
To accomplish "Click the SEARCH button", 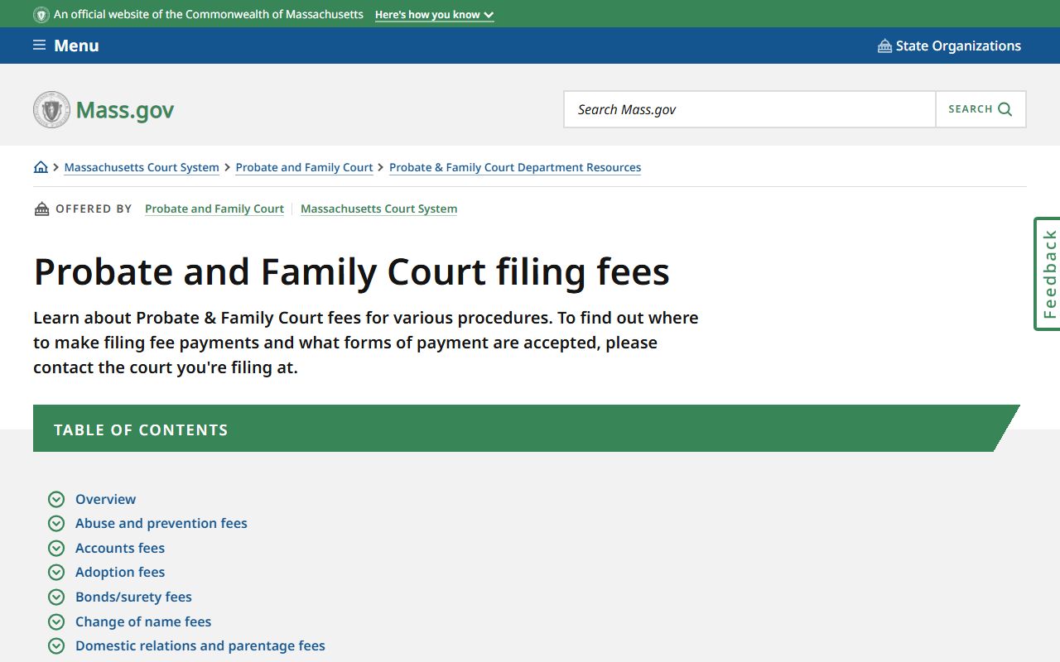I will click(x=980, y=109).
